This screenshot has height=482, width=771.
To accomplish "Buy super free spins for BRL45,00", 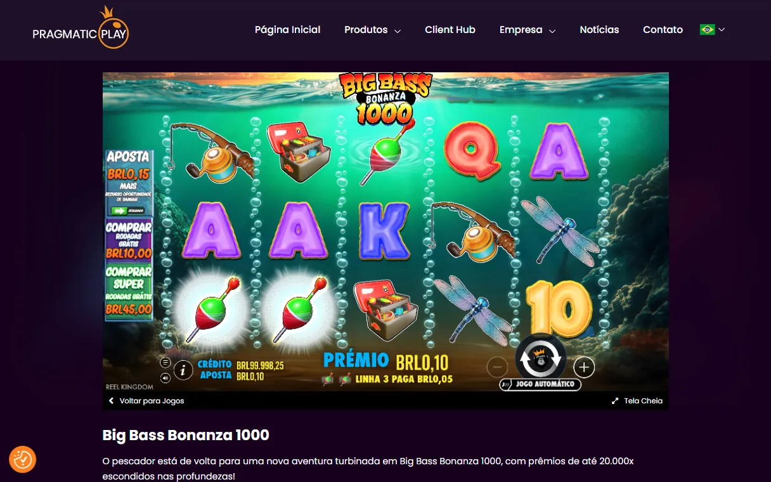I will pyautogui.click(x=129, y=292).
